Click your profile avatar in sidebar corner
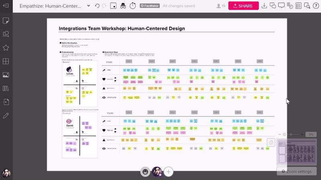The image size is (321, 180). pyautogui.click(x=6, y=173)
